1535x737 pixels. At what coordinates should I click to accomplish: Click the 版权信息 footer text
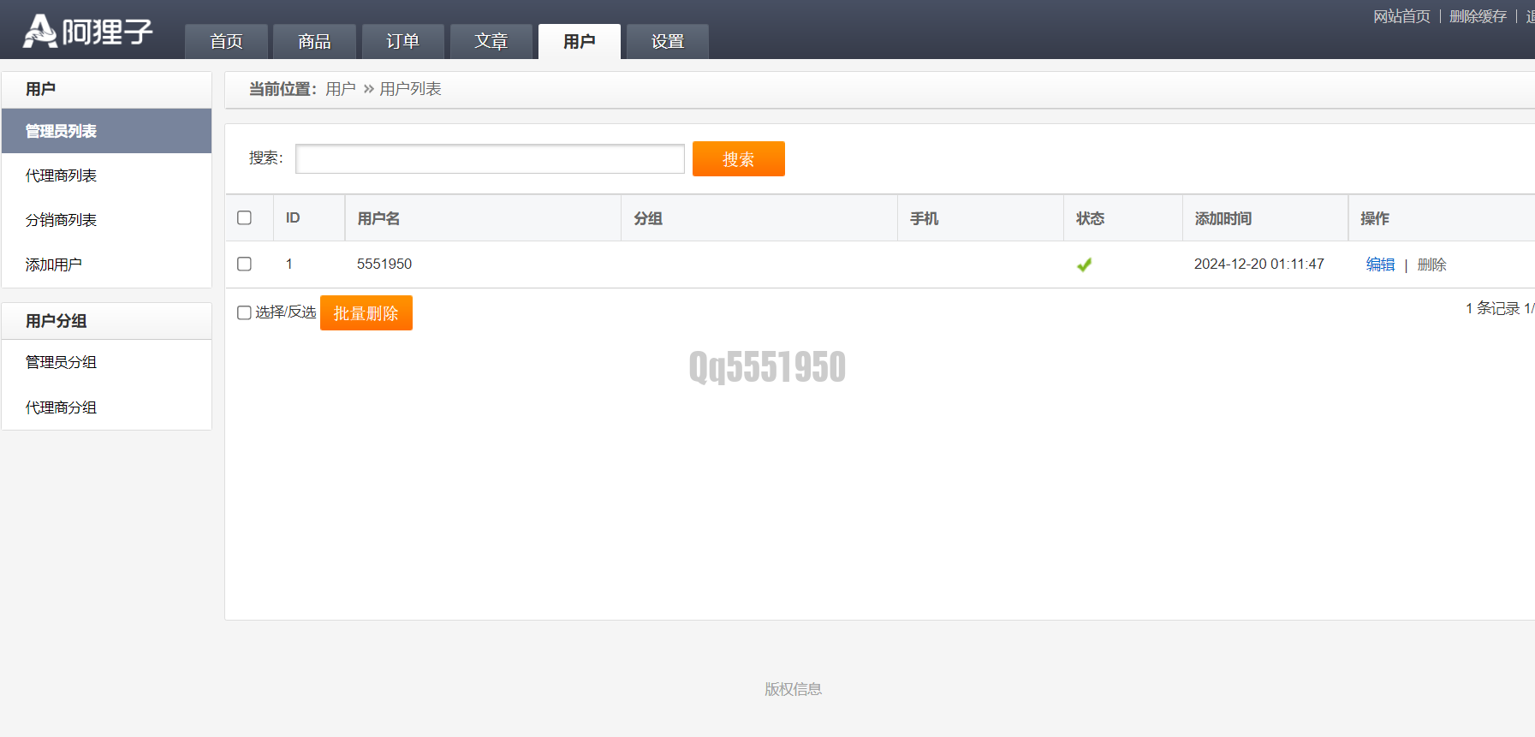pyautogui.click(x=793, y=689)
